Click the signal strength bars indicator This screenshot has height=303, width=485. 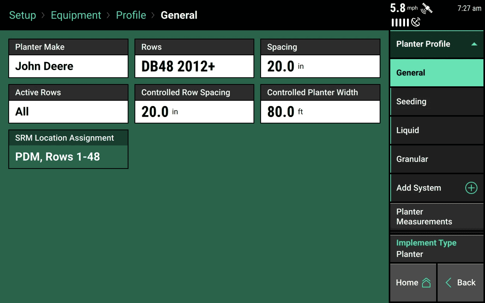[400, 22]
